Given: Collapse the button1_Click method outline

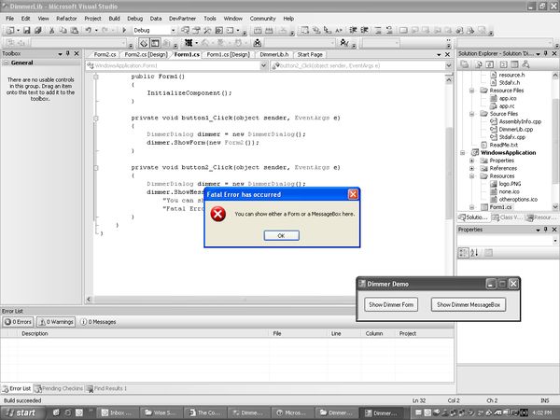Looking at the screenshot, I should pos(96,118).
